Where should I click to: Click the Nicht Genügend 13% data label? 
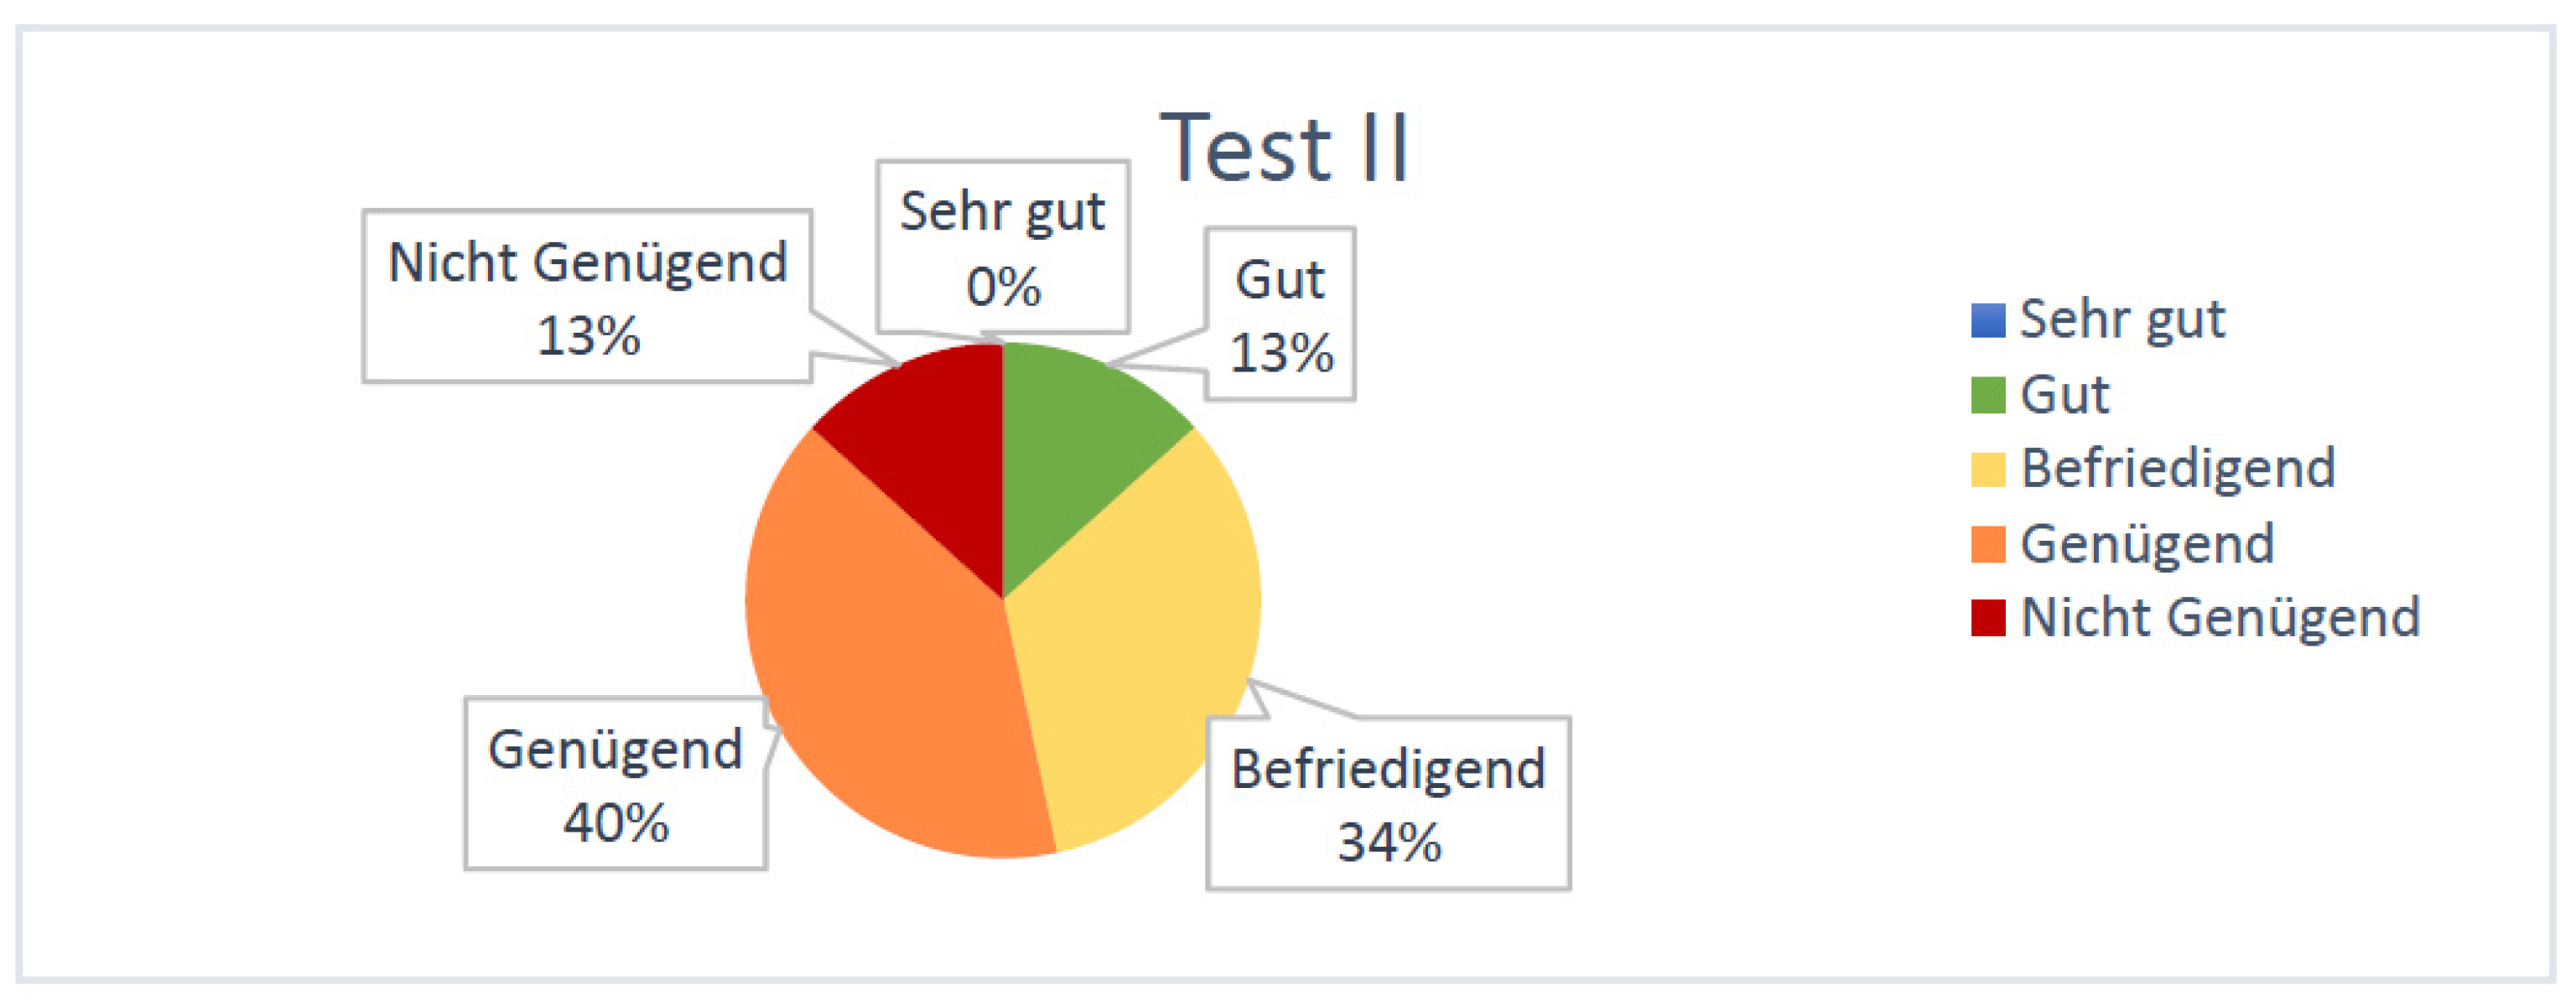point(587,297)
